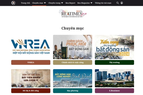Click the circular R logo icon
This screenshot has width=143, height=95.
pyautogui.click(x=13, y=3)
